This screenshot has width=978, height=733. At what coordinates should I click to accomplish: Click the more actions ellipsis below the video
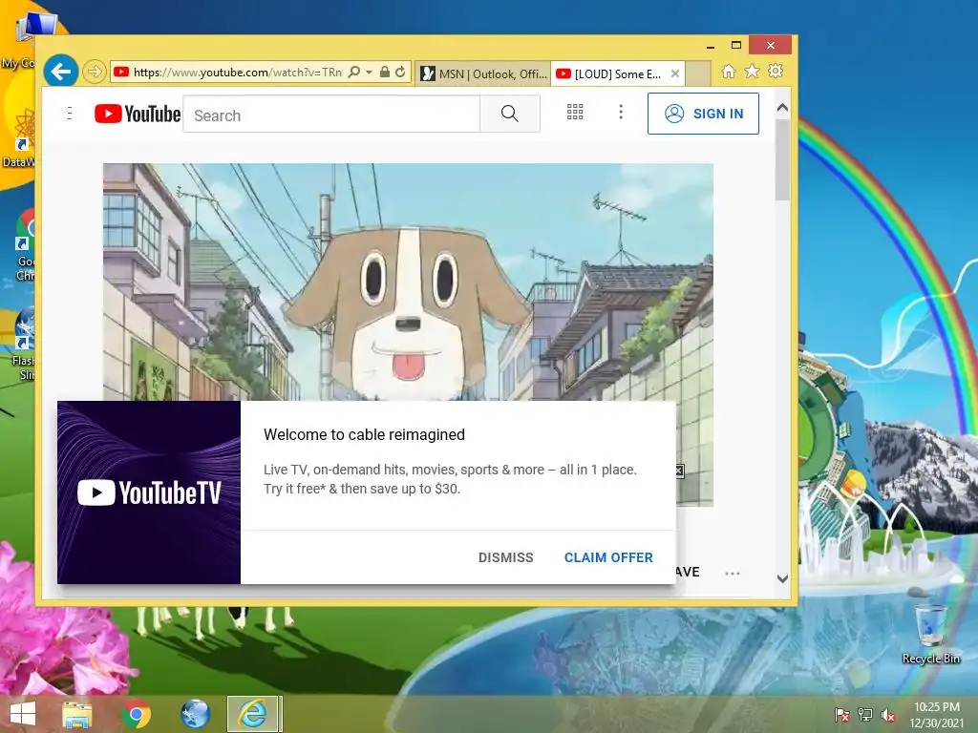[x=733, y=573]
